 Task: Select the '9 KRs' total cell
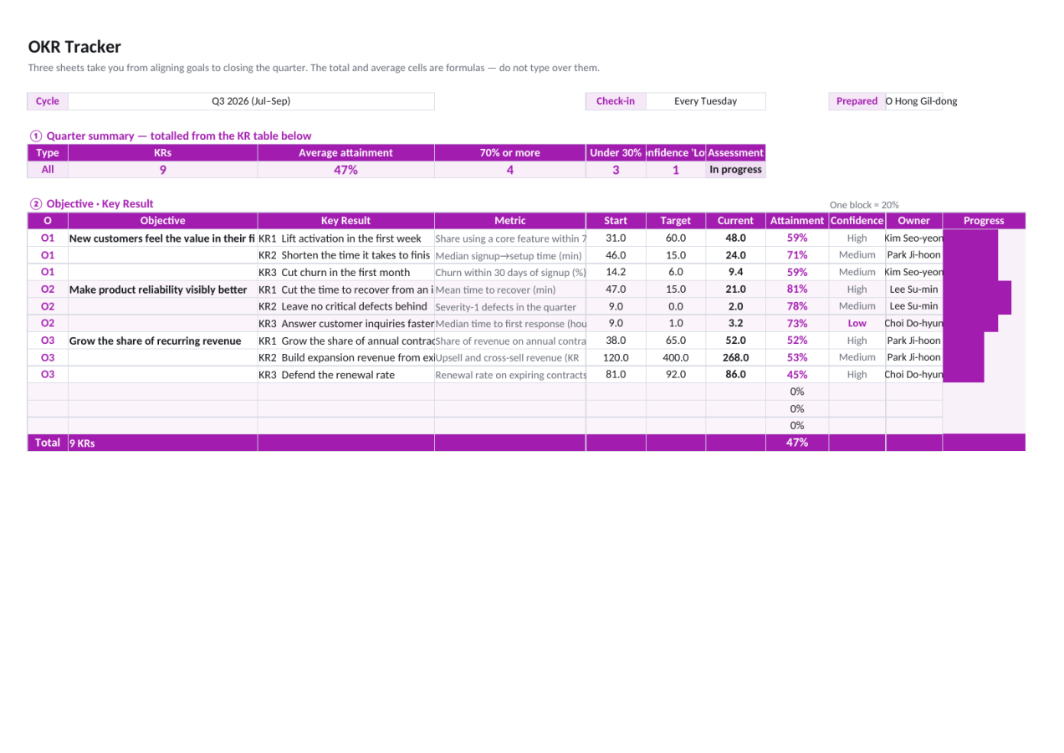tap(162, 443)
